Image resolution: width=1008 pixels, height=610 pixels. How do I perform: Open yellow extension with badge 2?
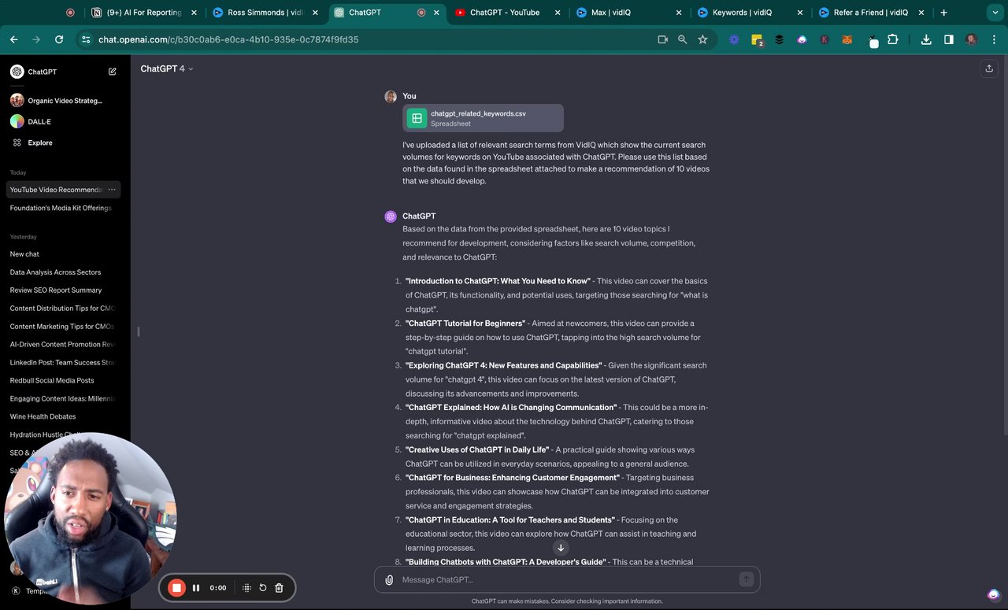coord(757,39)
